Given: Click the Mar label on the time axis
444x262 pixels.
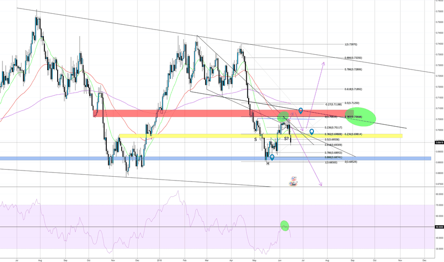Looking at the screenshot, I should click(206, 260).
